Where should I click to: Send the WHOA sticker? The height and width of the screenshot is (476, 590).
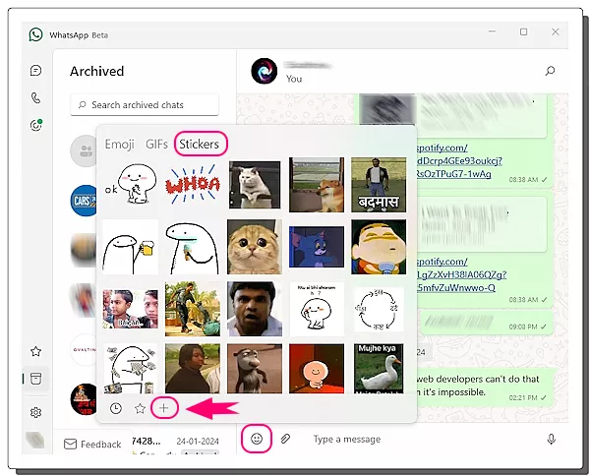pyautogui.click(x=193, y=184)
